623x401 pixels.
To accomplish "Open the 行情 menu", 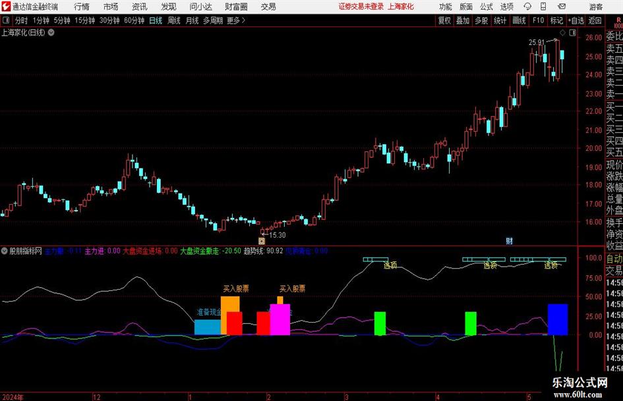I will 82,7.
